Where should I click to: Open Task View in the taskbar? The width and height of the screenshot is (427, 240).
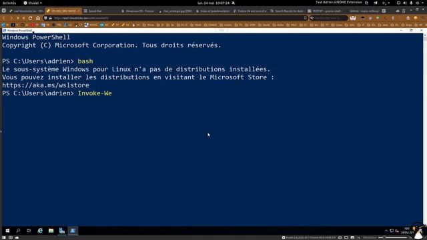pos(29,231)
